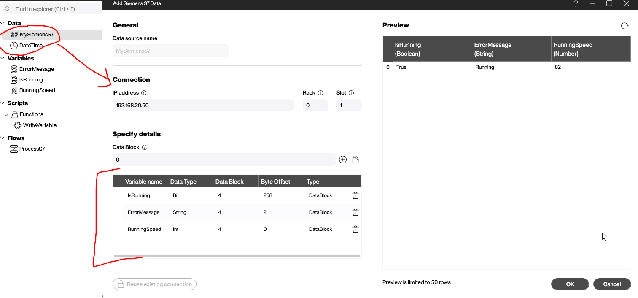The image size is (638, 298).
Task: Click the Data Block column header
Action: [236, 182]
